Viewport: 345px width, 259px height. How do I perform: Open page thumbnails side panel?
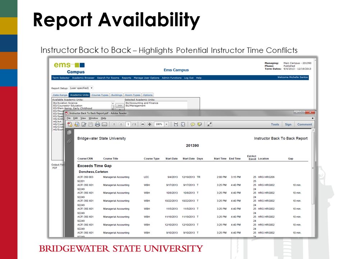(69, 132)
